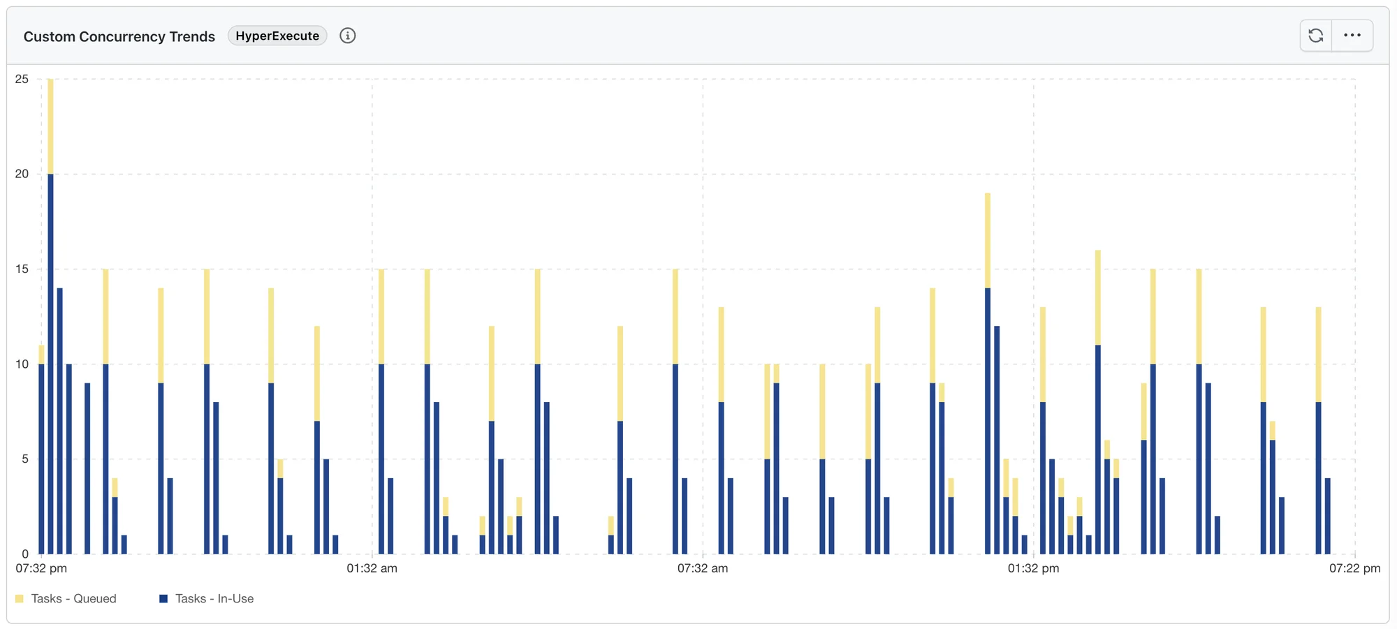
Task: Toggle the Tasks - In-Use legend entry
Action: coord(207,598)
